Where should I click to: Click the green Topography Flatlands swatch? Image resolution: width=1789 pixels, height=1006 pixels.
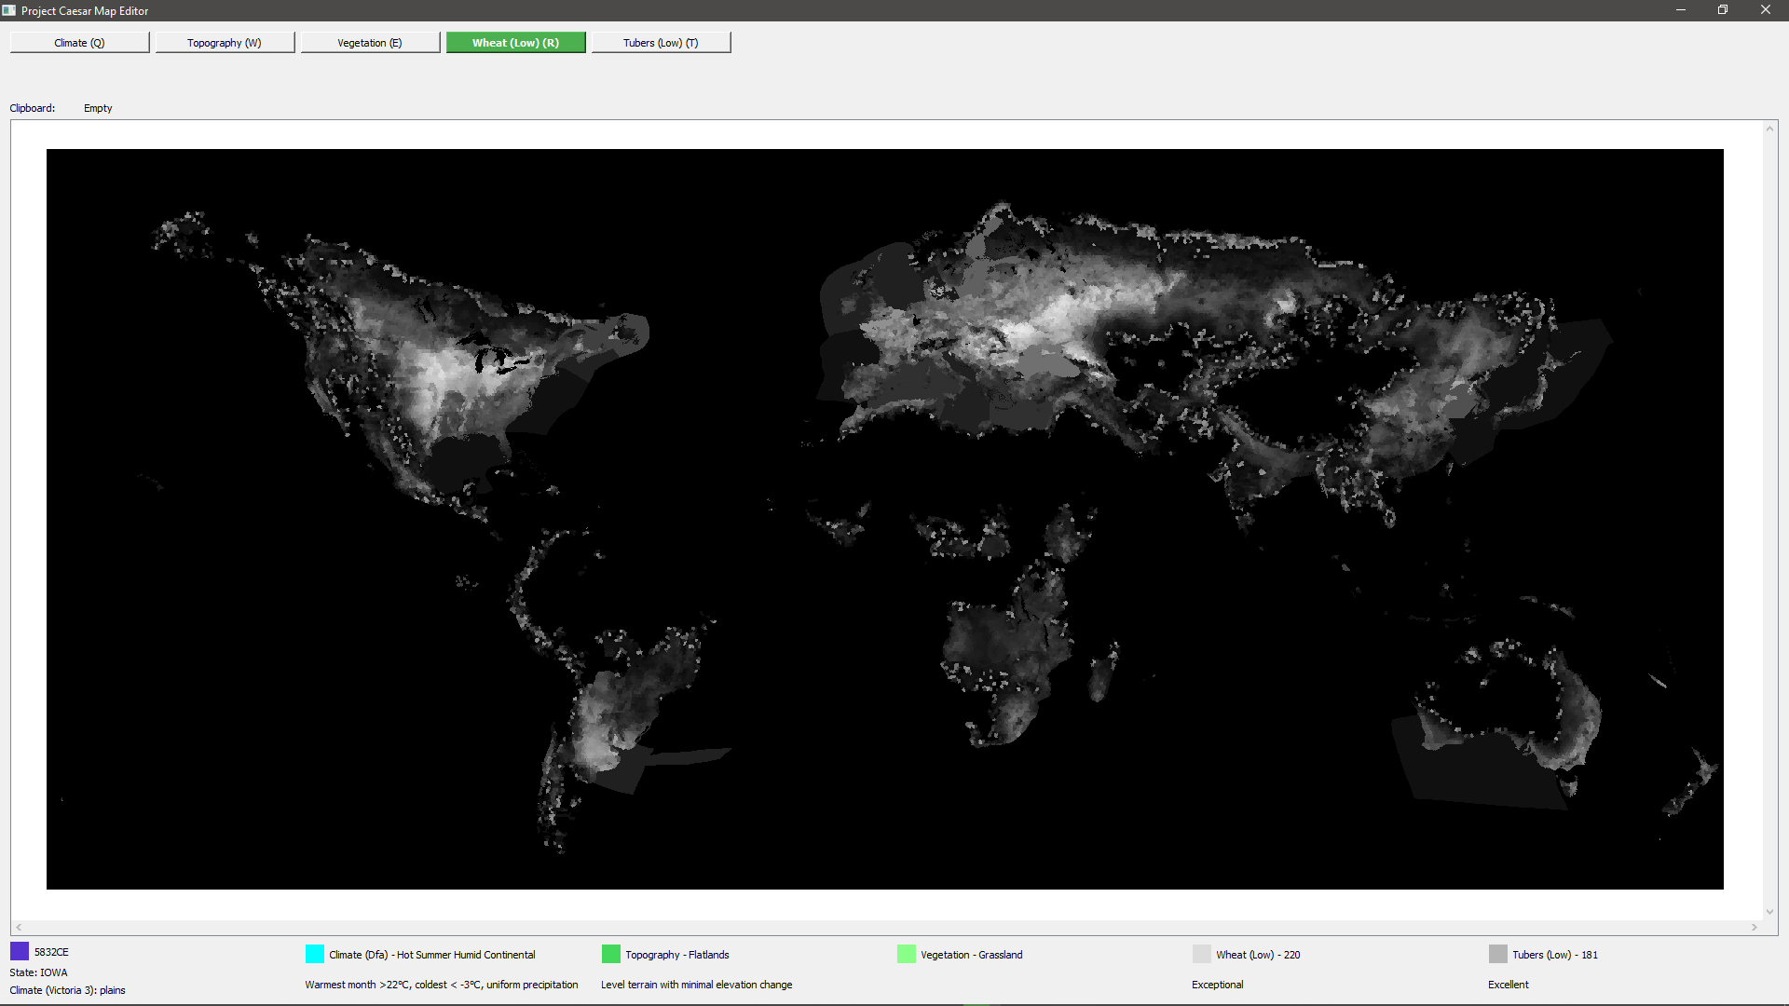pyautogui.click(x=611, y=954)
